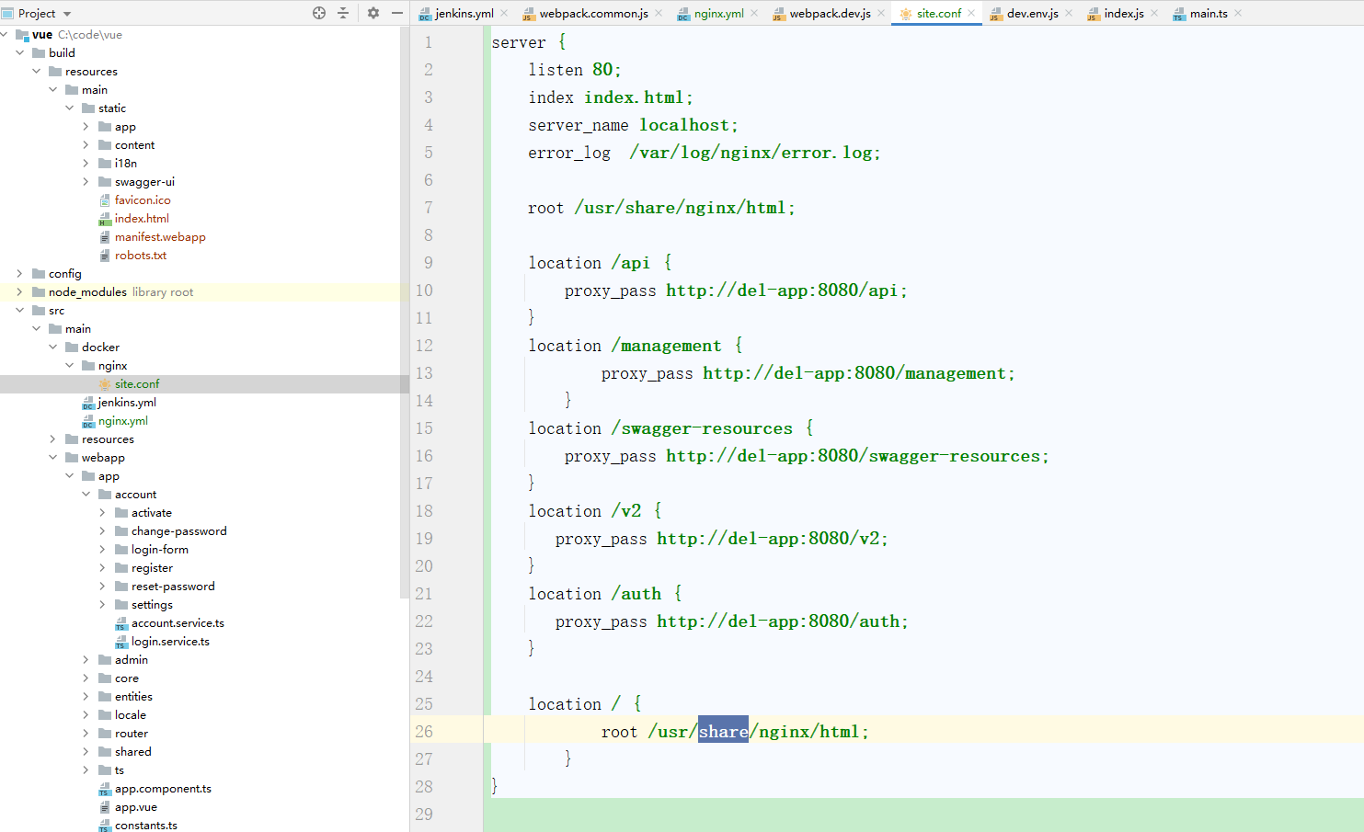The image size is (1364, 832).
Task: Close the webpack.common.js tab
Action: tap(659, 13)
